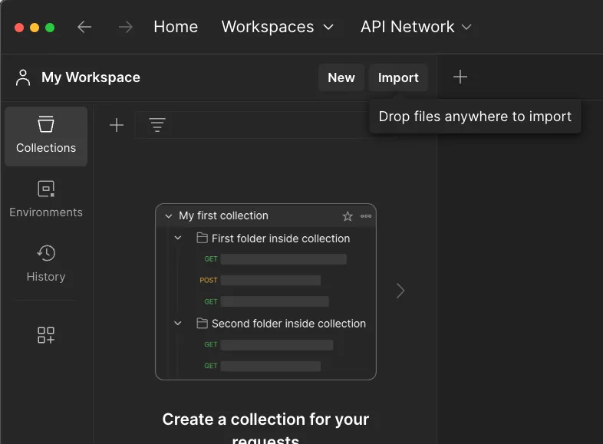Click the My Workspace title
The image size is (603, 444).
pos(91,77)
